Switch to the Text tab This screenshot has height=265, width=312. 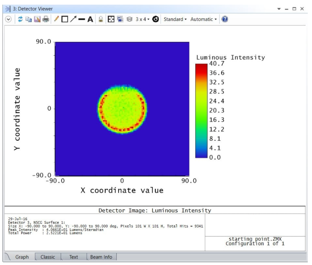[73, 257]
